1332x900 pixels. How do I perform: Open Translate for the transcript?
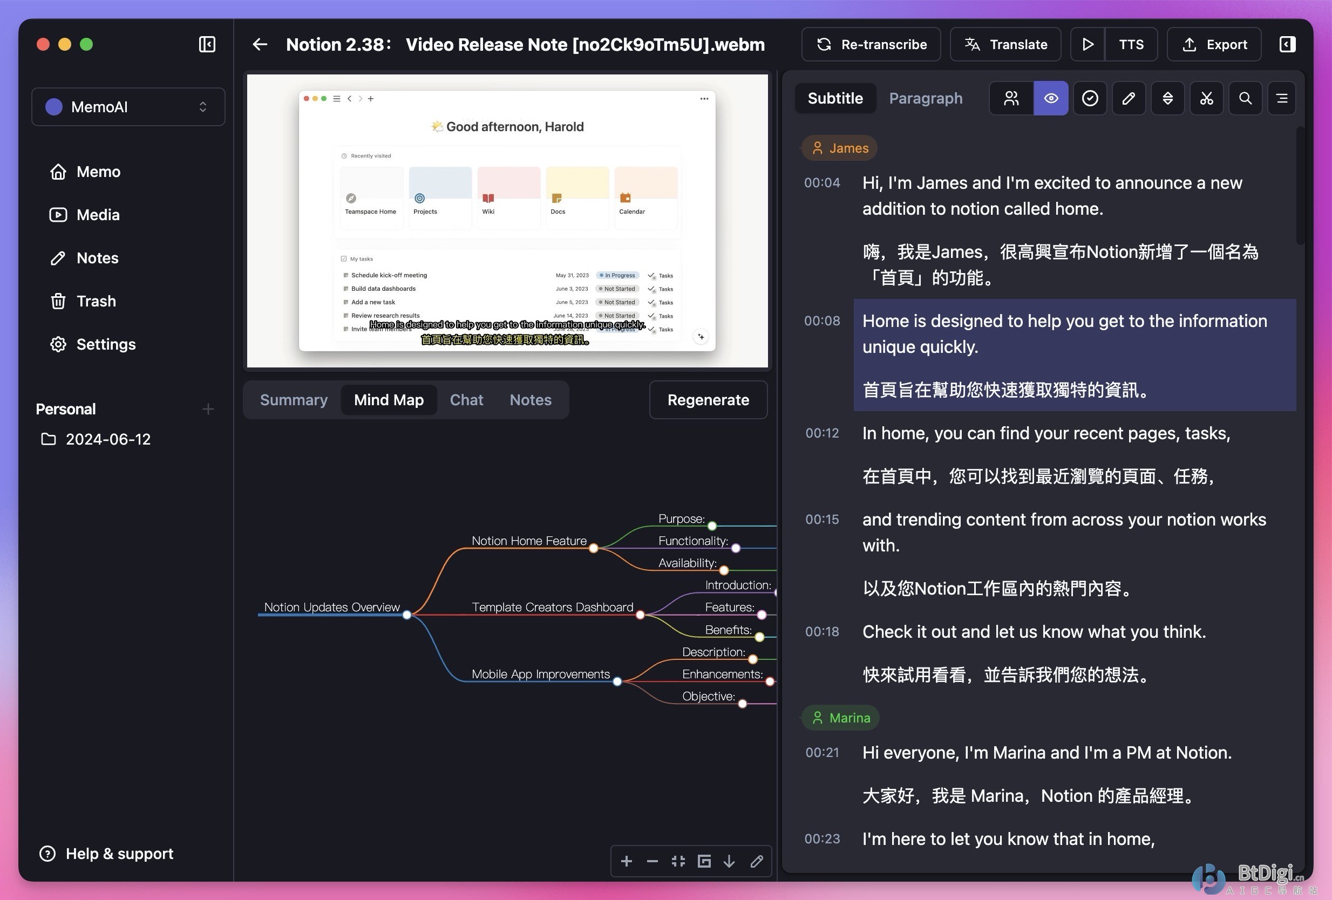(1005, 44)
